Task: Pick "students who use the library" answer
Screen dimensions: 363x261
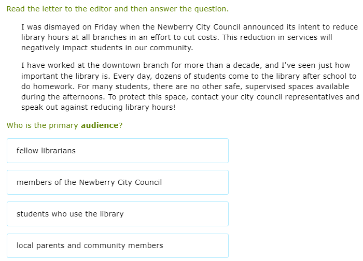Action: [x=117, y=214]
